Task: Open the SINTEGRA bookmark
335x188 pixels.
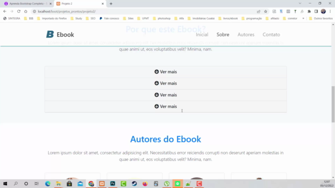Action: click(x=12, y=18)
